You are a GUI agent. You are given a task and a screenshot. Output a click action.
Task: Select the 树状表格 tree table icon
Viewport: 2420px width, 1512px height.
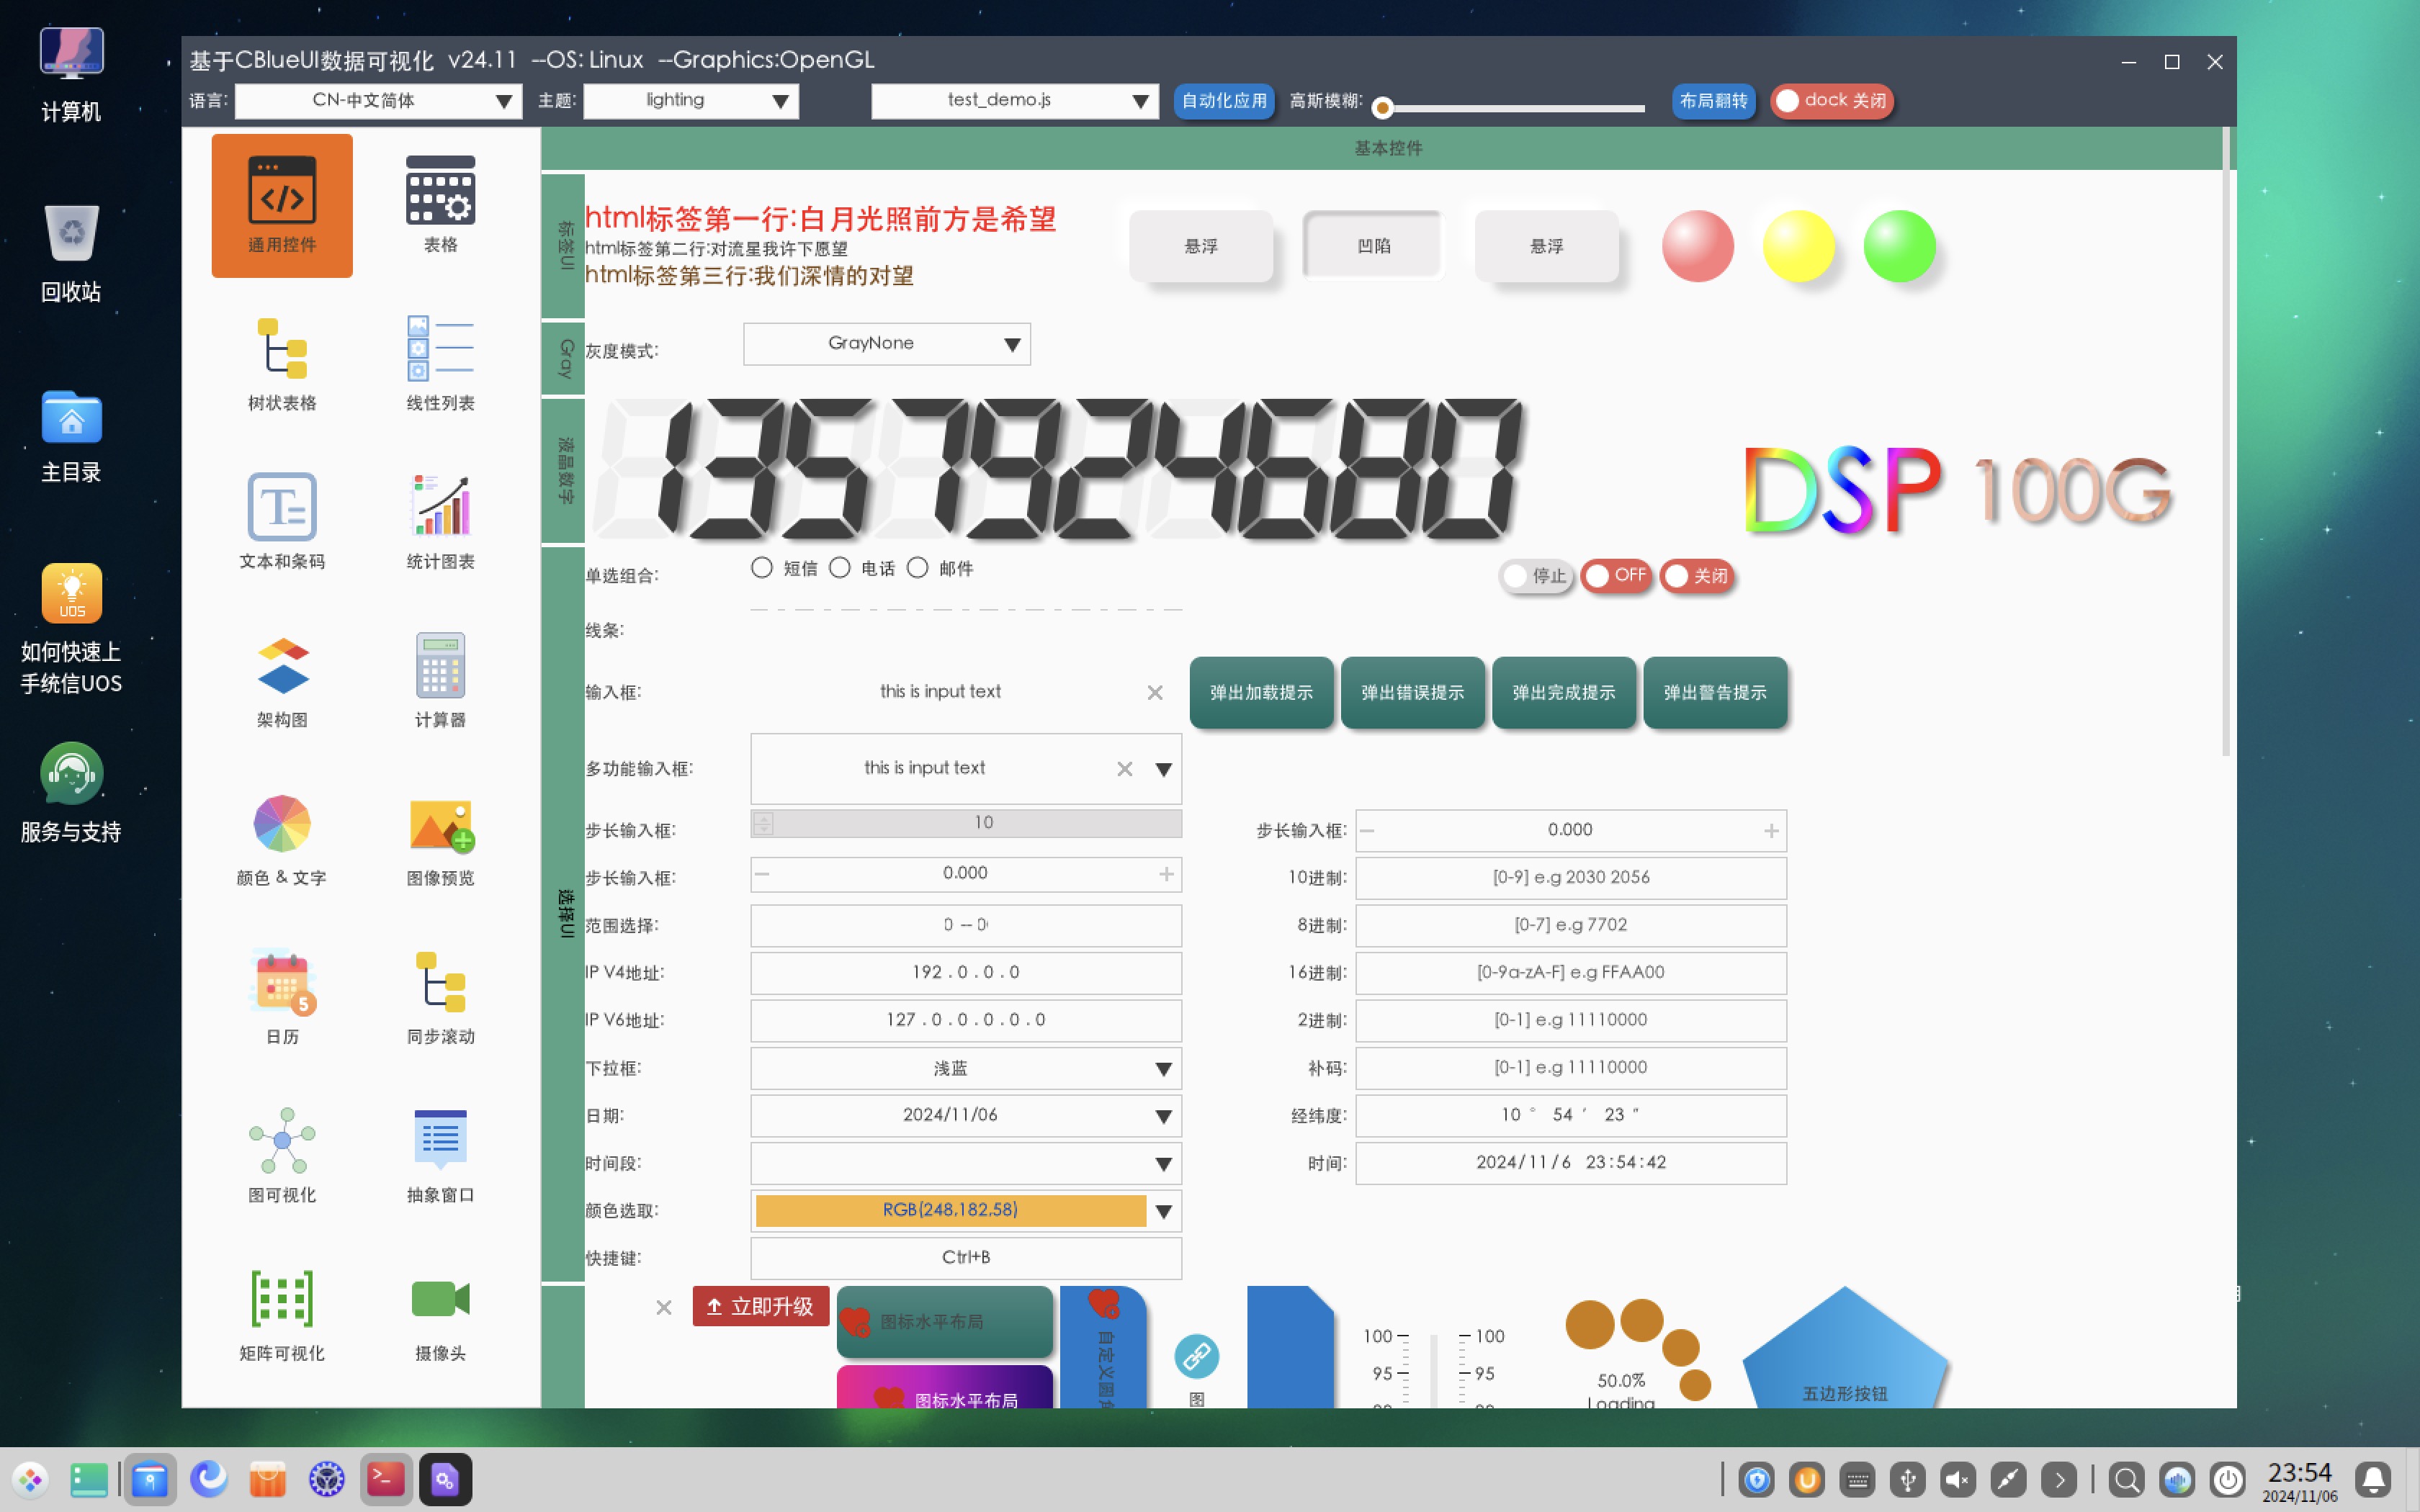pos(282,362)
